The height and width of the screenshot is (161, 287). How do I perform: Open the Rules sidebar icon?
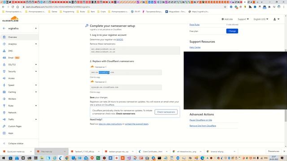(4, 106)
